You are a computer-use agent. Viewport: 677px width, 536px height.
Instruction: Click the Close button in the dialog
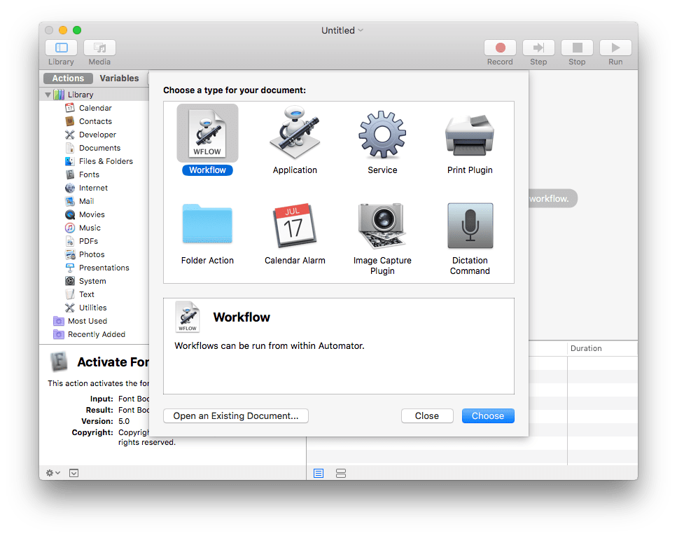[x=427, y=415]
